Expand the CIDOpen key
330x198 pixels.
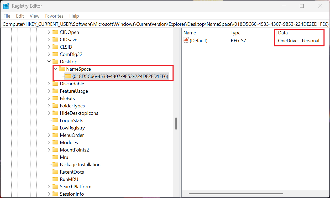pyautogui.click(x=49, y=32)
